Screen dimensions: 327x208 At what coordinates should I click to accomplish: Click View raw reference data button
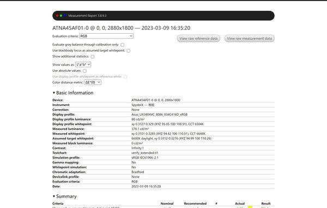coord(198,39)
